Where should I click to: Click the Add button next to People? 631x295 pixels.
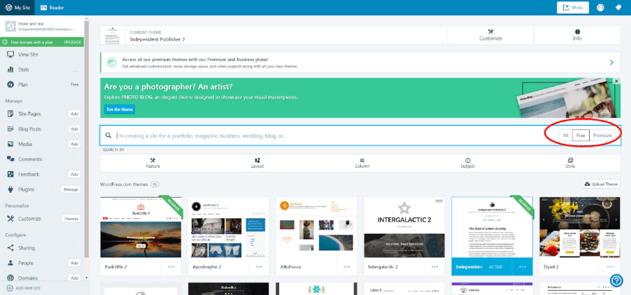74,263
